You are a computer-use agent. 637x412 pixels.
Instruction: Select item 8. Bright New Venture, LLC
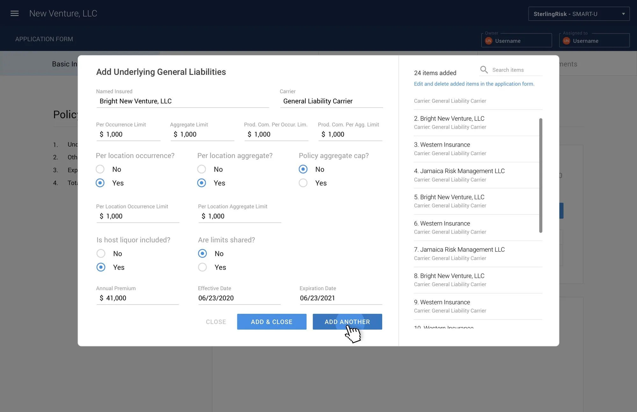[x=478, y=280]
